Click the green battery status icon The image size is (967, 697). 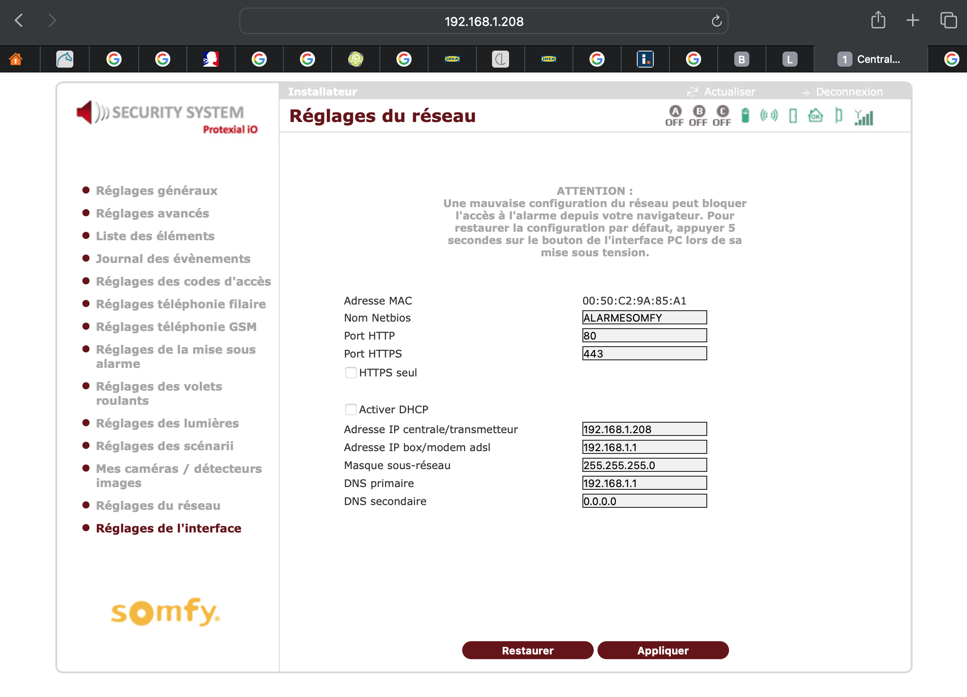click(745, 115)
